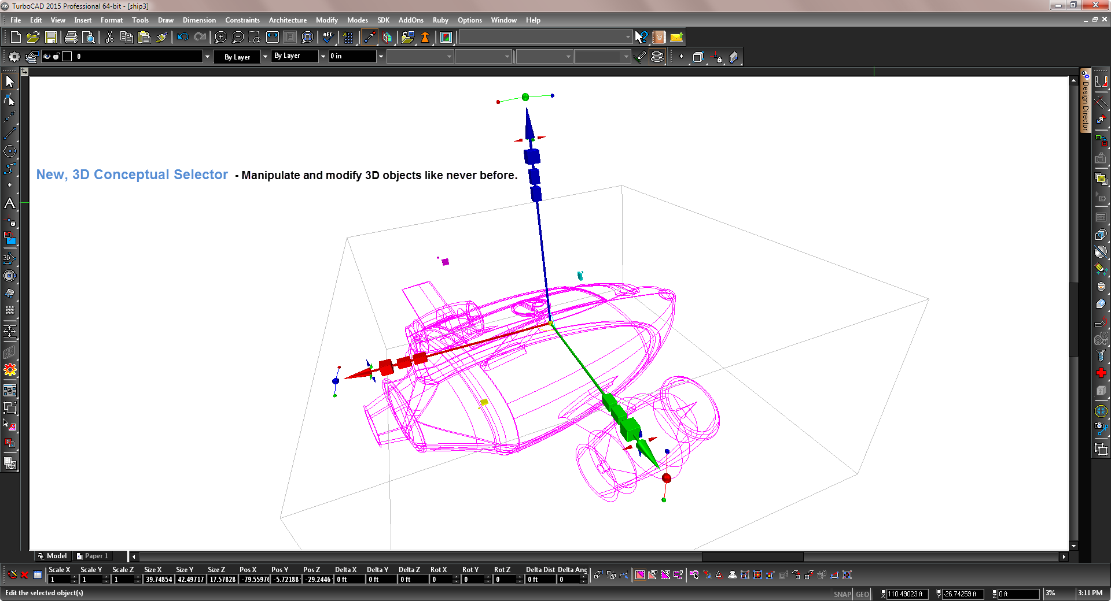Select the Line tool in the left toolbar
The image size is (1111, 601).
tap(10, 133)
